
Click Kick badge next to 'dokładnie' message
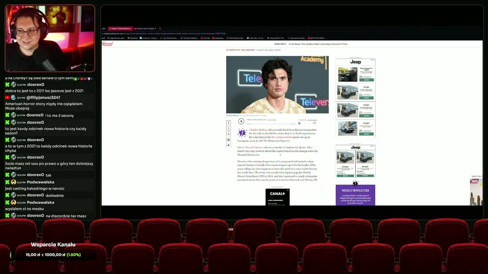coord(7,195)
